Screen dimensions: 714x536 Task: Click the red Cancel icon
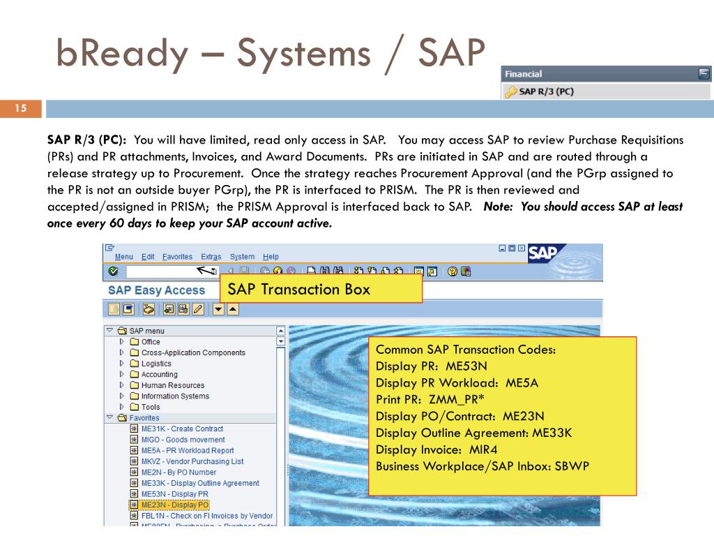coord(291,271)
